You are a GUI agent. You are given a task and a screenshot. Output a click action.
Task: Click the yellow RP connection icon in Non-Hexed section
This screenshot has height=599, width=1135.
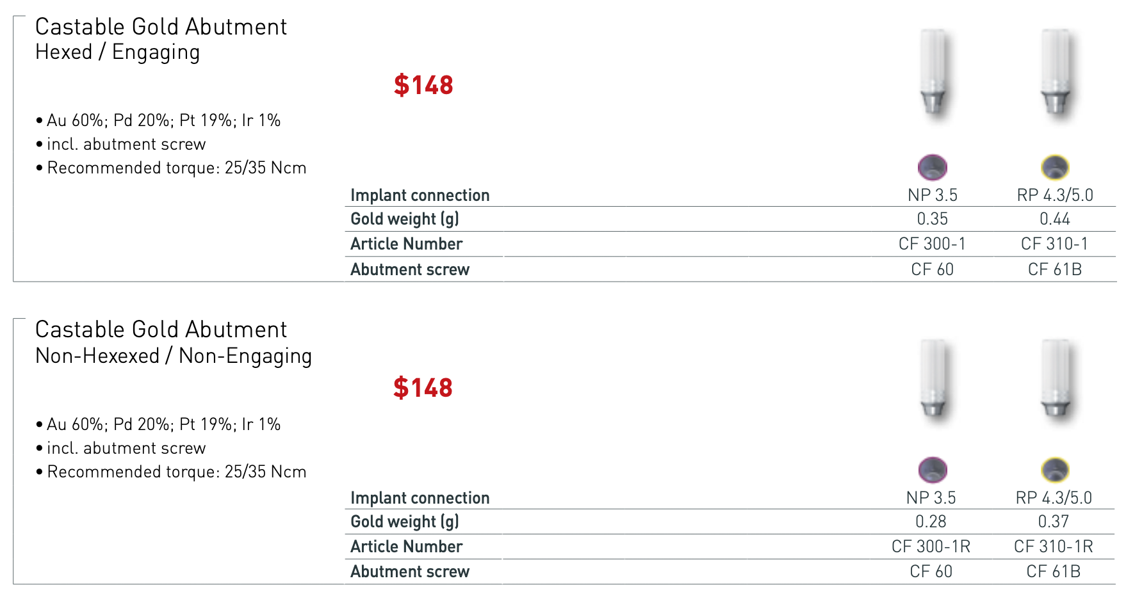(x=1054, y=470)
